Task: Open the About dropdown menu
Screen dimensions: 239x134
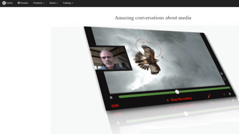Action: (x=53, y=3)
